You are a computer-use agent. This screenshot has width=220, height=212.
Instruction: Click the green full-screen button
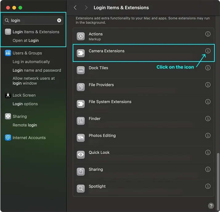[x=20, y=8]
